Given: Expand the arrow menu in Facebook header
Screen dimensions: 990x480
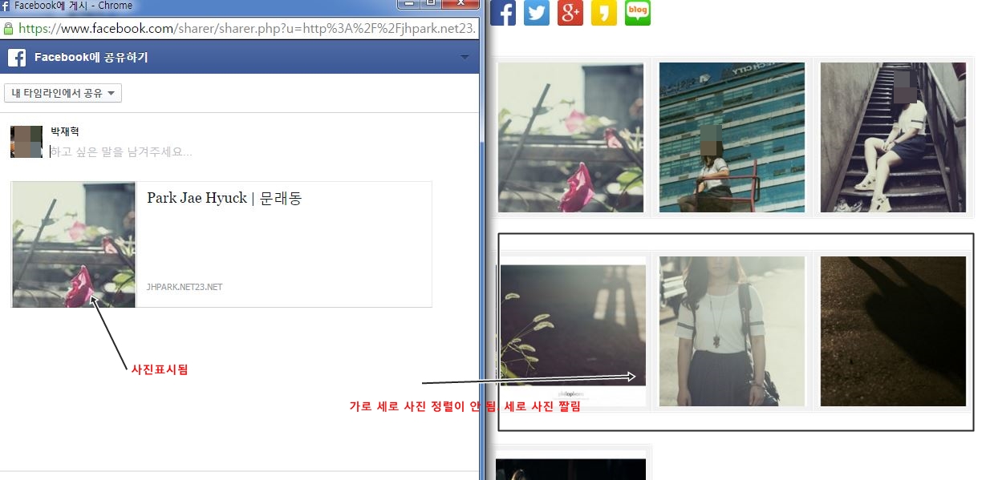Looking at the screenshot, I should 465,58.
